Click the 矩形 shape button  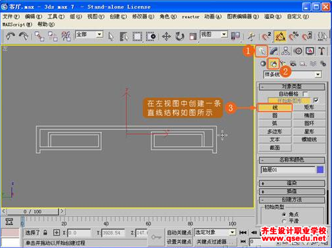[x=309, y=107]
